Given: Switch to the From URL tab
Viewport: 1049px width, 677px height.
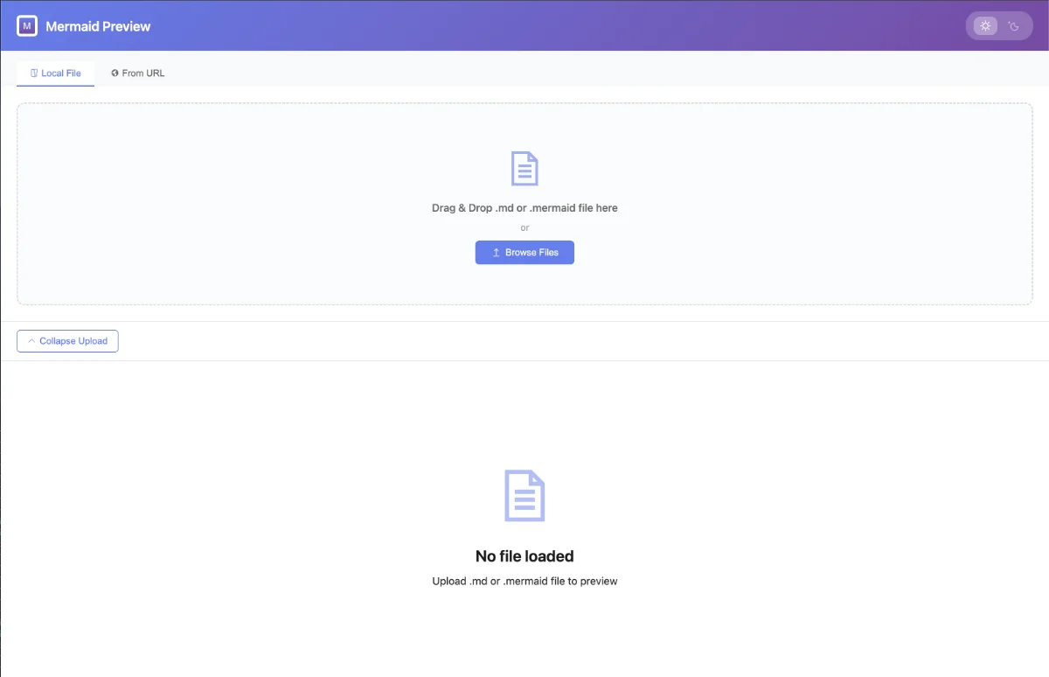Looking at the screenshot, I should pos(138,73).
